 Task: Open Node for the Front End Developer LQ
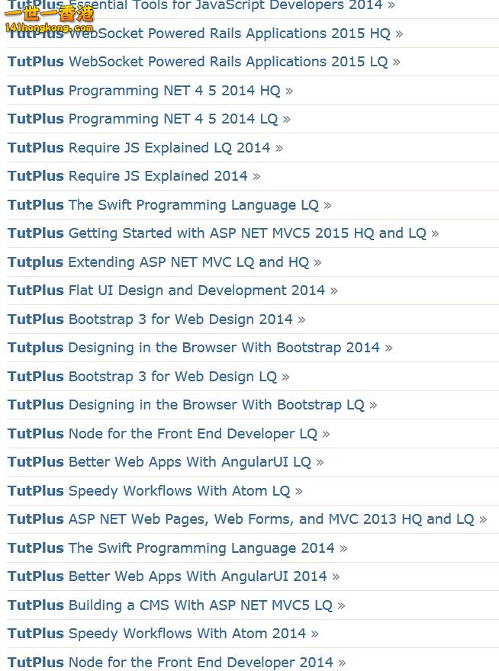point(169,434)
